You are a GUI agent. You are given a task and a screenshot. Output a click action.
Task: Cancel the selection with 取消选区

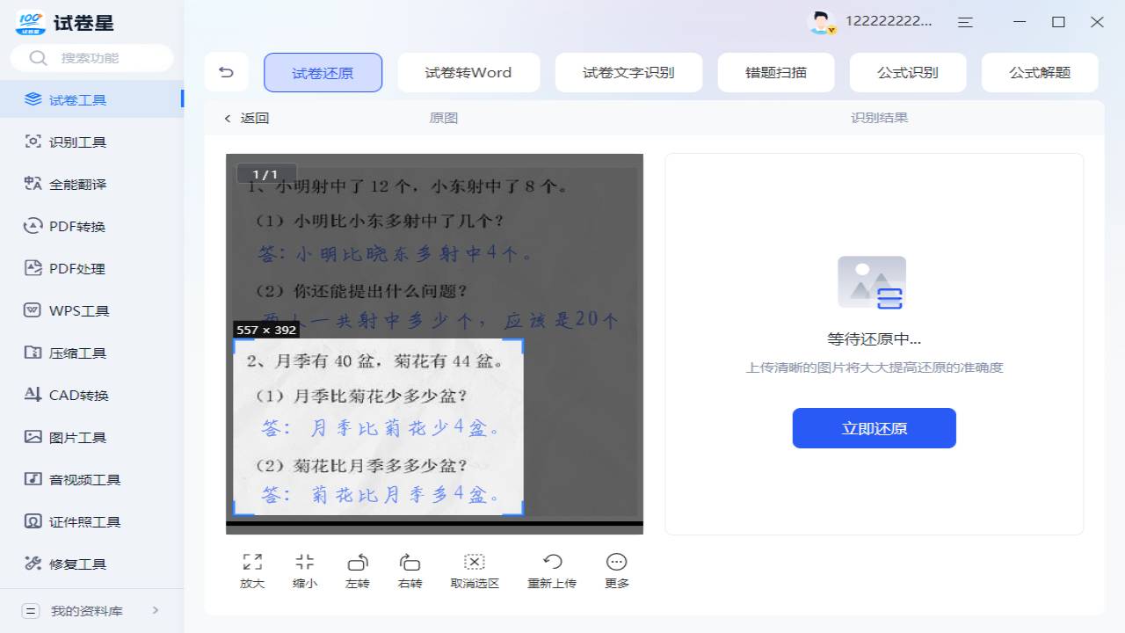coord(474,569)
